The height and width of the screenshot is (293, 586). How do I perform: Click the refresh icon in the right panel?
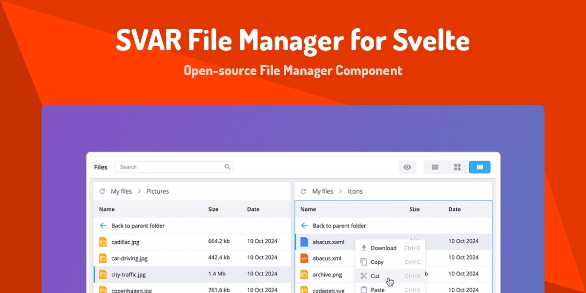pos(303,191)
